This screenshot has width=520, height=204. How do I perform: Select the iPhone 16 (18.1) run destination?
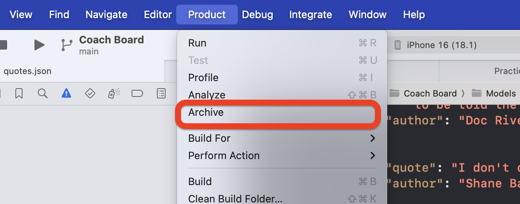(441, 45)
